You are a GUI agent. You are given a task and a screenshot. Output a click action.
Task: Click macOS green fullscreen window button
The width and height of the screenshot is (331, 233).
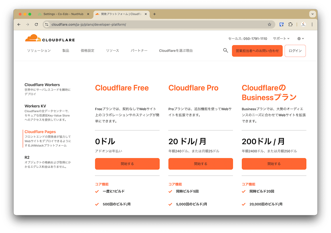pos(30,14)
